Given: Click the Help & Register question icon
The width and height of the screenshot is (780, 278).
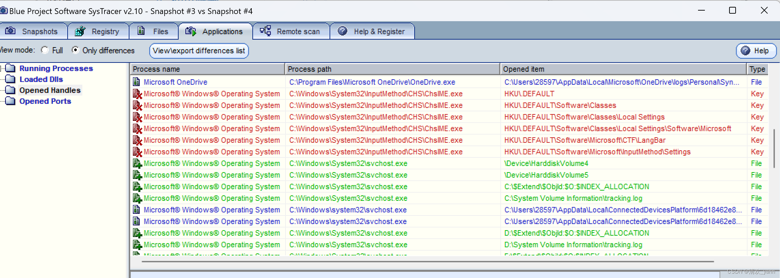Looking at the screenshot, I should point(343,31).
